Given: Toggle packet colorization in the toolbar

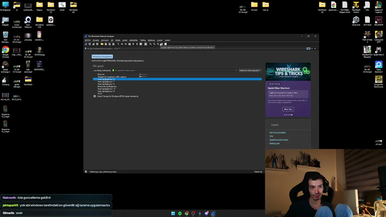Looking at the screenshot, I should tap(146, 44).
